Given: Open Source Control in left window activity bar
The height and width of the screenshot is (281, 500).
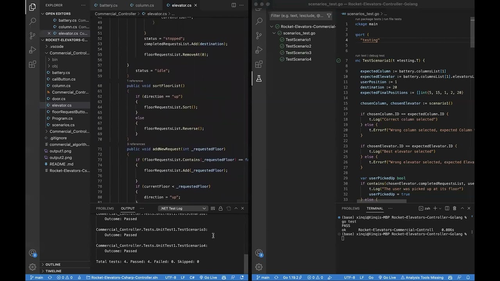Looking at the screenshot, I should coord(32,36).
